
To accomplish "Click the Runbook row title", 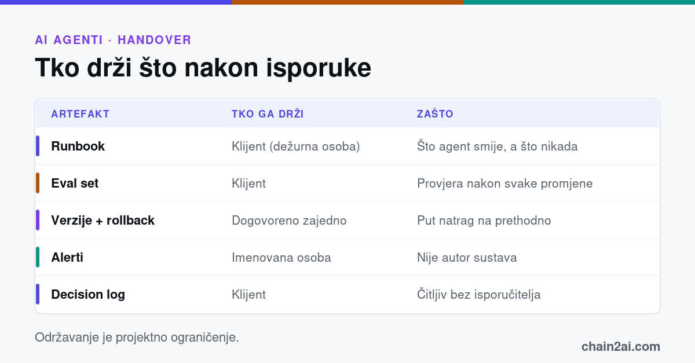I will tap(78, 146).
